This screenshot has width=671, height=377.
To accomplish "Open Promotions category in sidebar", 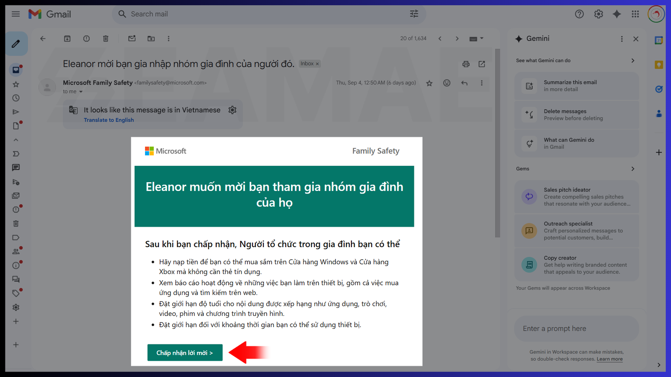I will [x=16, y=293].
